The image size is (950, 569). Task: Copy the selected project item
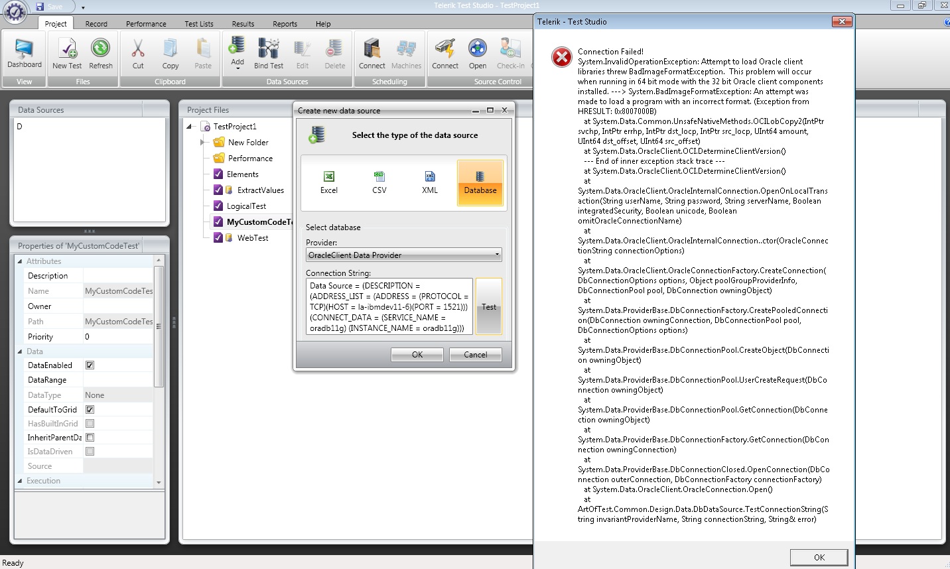pyautogui.click(x=170, y=53)
